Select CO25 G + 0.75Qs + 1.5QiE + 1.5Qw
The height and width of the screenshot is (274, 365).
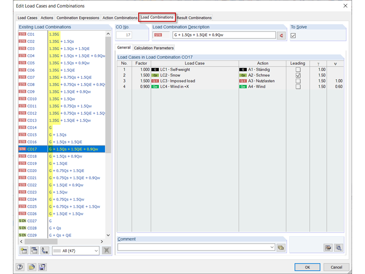[61, 206]
